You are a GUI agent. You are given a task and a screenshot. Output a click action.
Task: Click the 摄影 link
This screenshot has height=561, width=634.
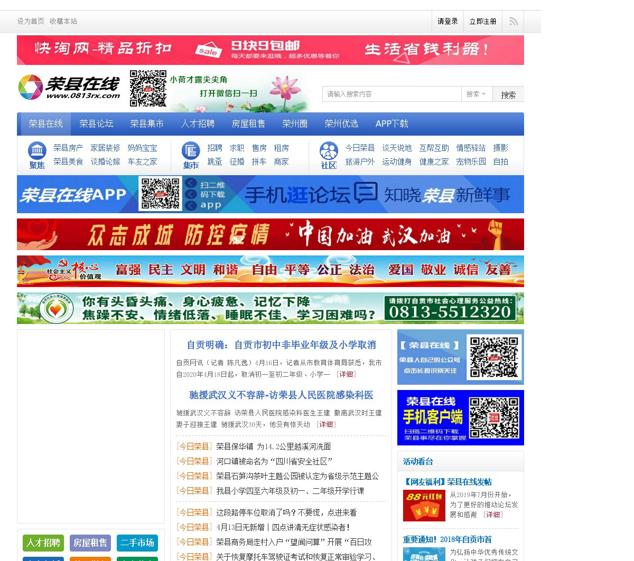coord(500,148)
